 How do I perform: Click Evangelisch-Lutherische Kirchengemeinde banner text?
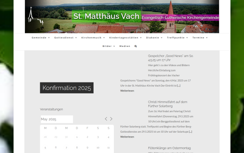pos(180,18)
